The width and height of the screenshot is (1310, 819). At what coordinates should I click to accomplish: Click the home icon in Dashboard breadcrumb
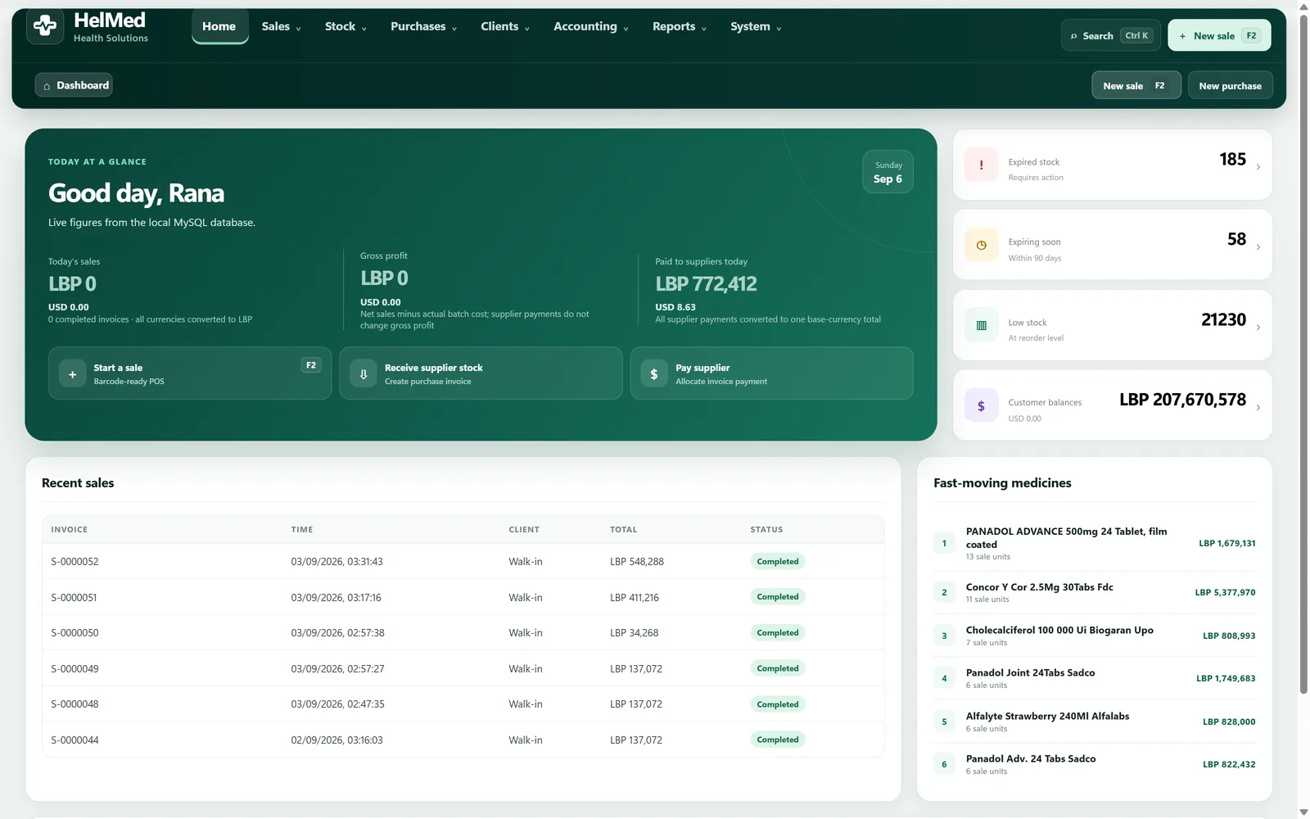(x=47, y=86)
